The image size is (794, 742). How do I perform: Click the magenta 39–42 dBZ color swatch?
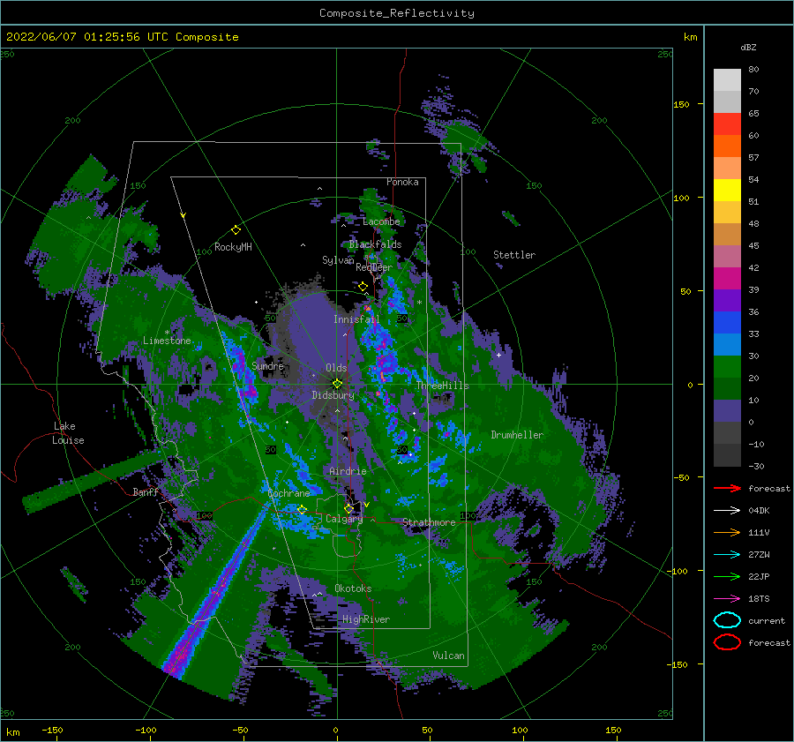point(727,279)
